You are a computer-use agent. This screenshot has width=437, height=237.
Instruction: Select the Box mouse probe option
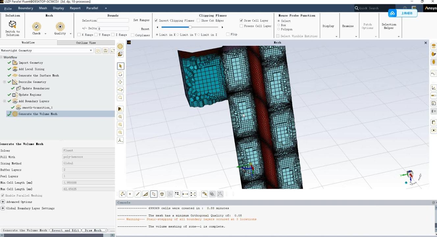click(279, 25)
